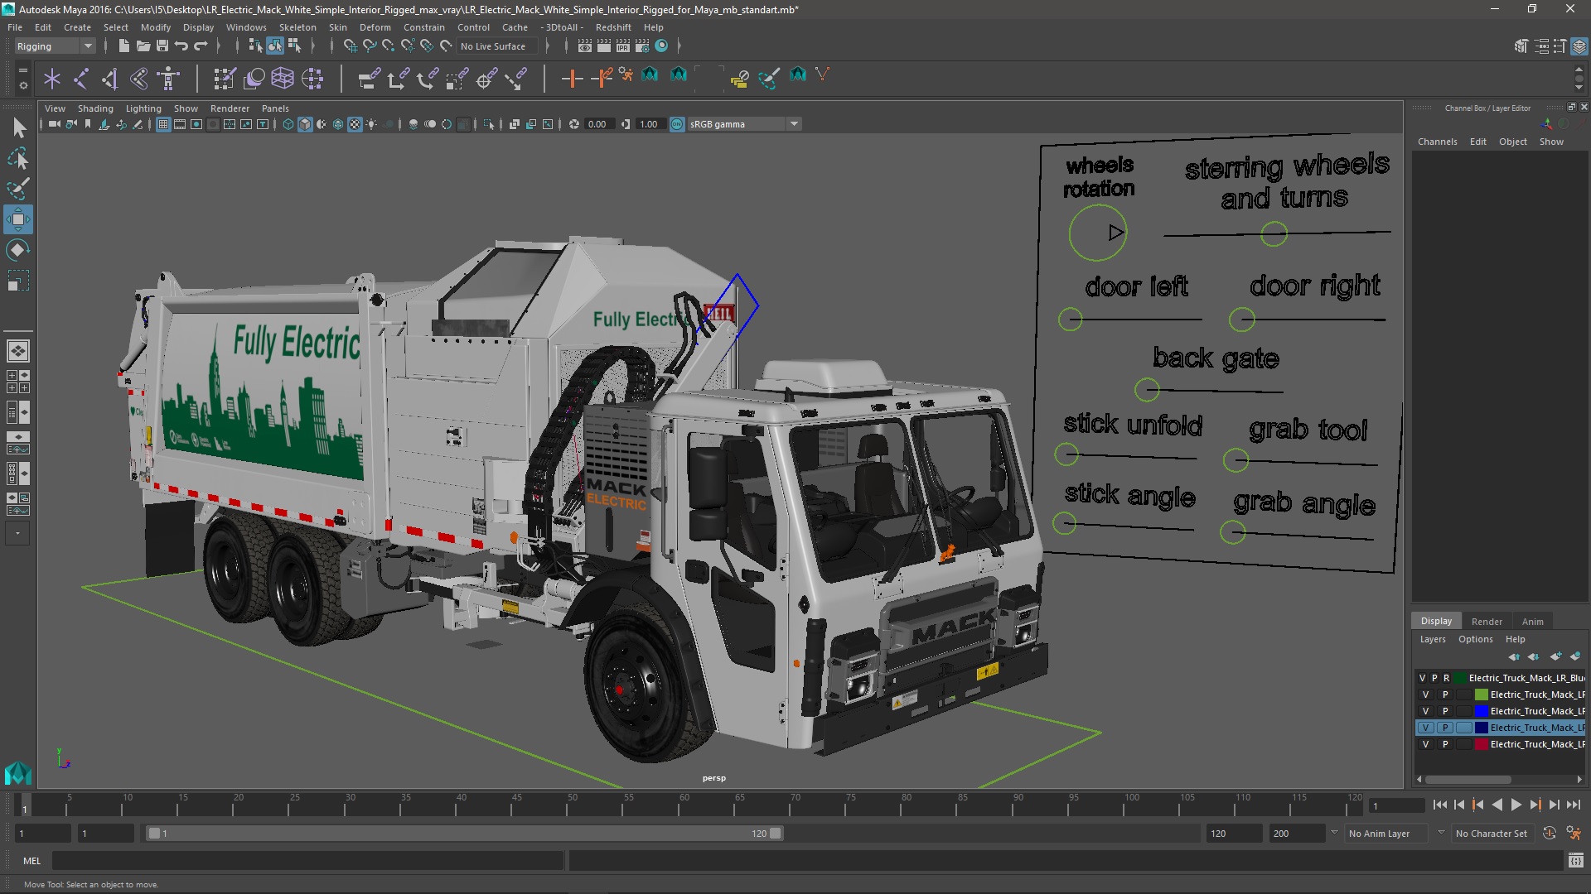The height and width of the screenshot is (894, 1591).
Task: Switch to the Render layer tab
Action: tap(1487, 622)
